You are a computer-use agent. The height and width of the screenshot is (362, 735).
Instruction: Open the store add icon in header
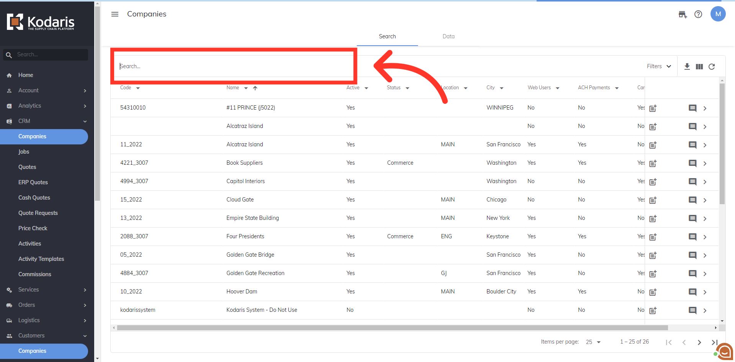coord(683,15)
